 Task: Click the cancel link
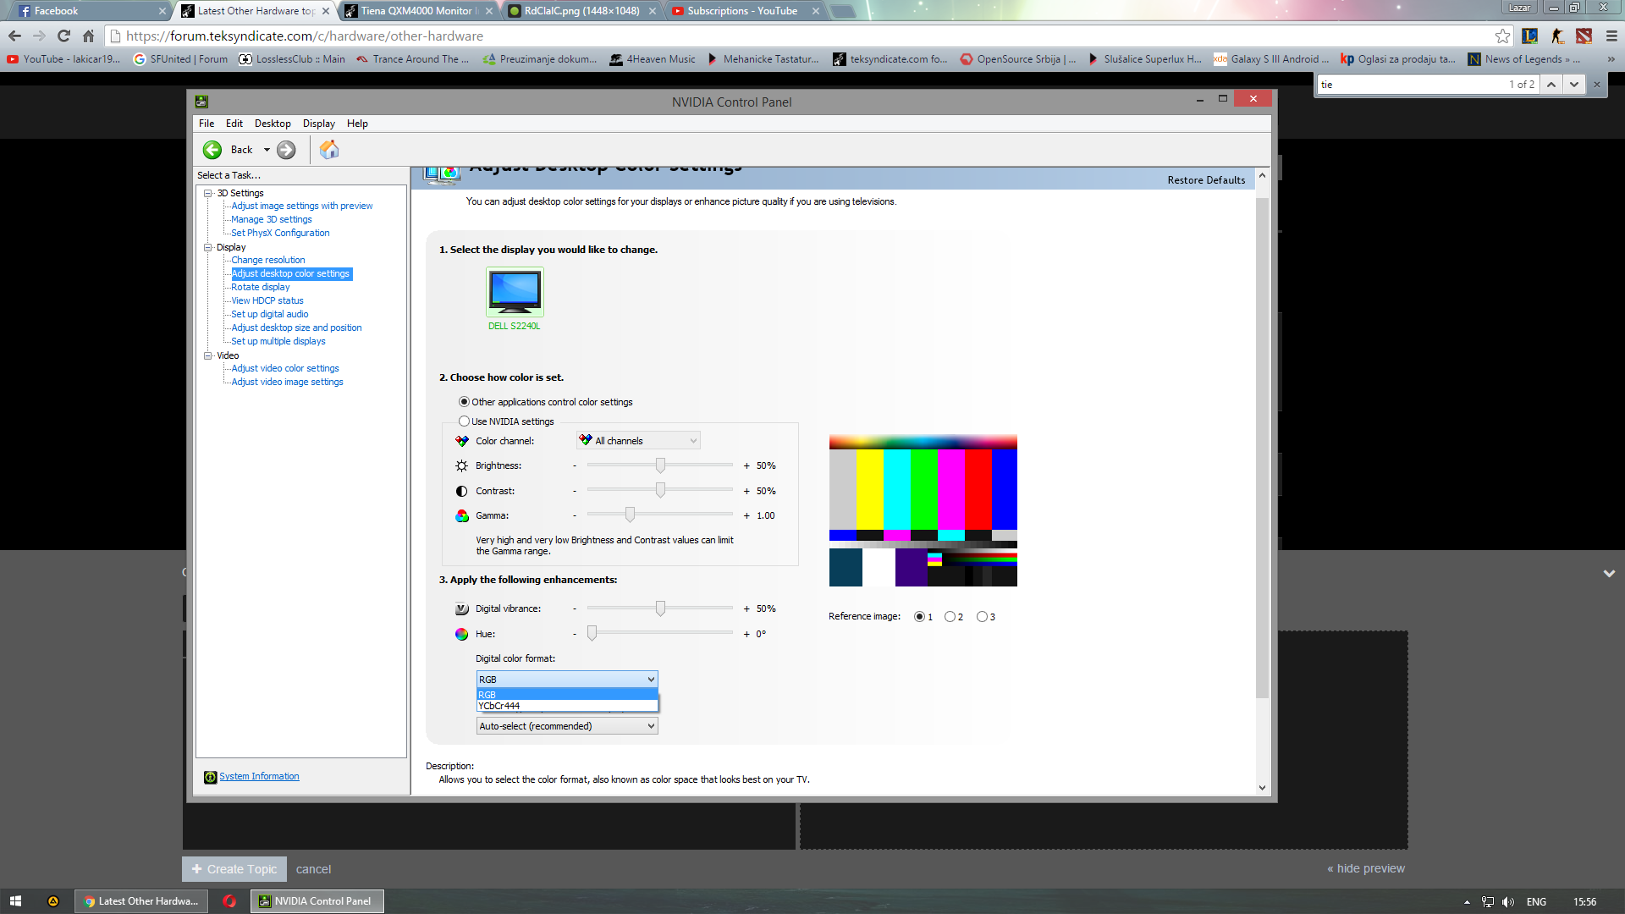tap(313, 869)
